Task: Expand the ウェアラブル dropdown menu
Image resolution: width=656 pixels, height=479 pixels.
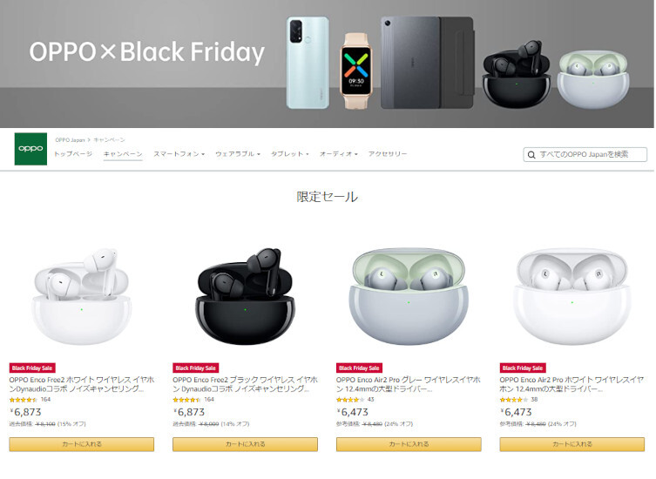Action: tap(238, 154)
